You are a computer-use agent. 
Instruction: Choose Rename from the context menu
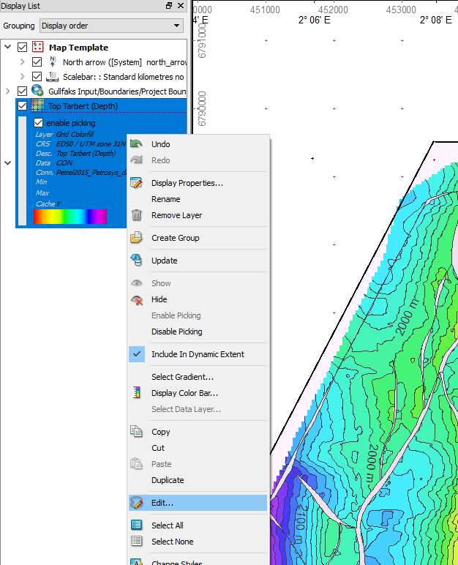click(165, 199)
